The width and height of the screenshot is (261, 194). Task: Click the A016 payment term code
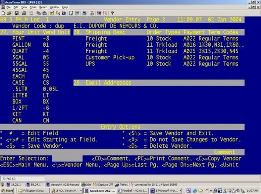189,45
